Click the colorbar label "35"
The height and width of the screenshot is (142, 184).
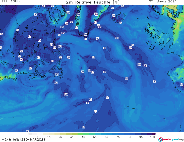click(72, 137)
